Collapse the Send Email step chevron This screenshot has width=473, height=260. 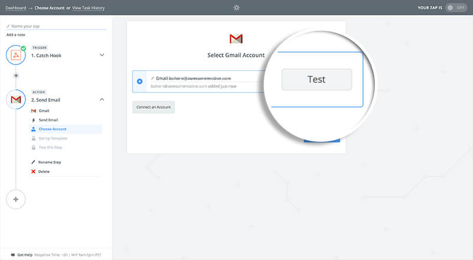[102, 99]
